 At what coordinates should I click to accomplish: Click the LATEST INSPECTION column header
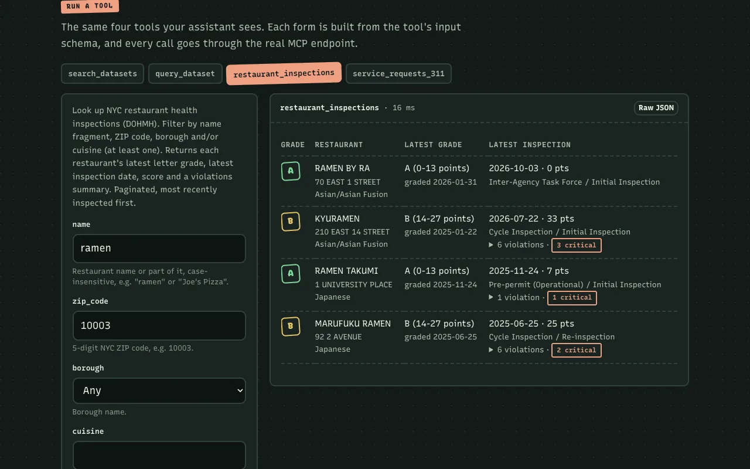coord(530,145)
